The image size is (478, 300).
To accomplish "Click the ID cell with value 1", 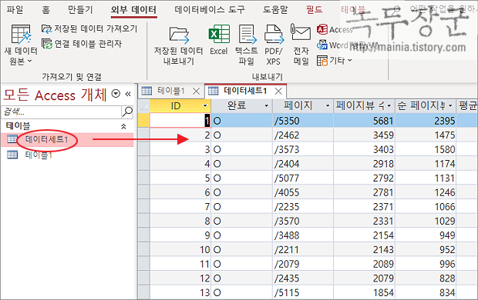I will pos(180,121).
